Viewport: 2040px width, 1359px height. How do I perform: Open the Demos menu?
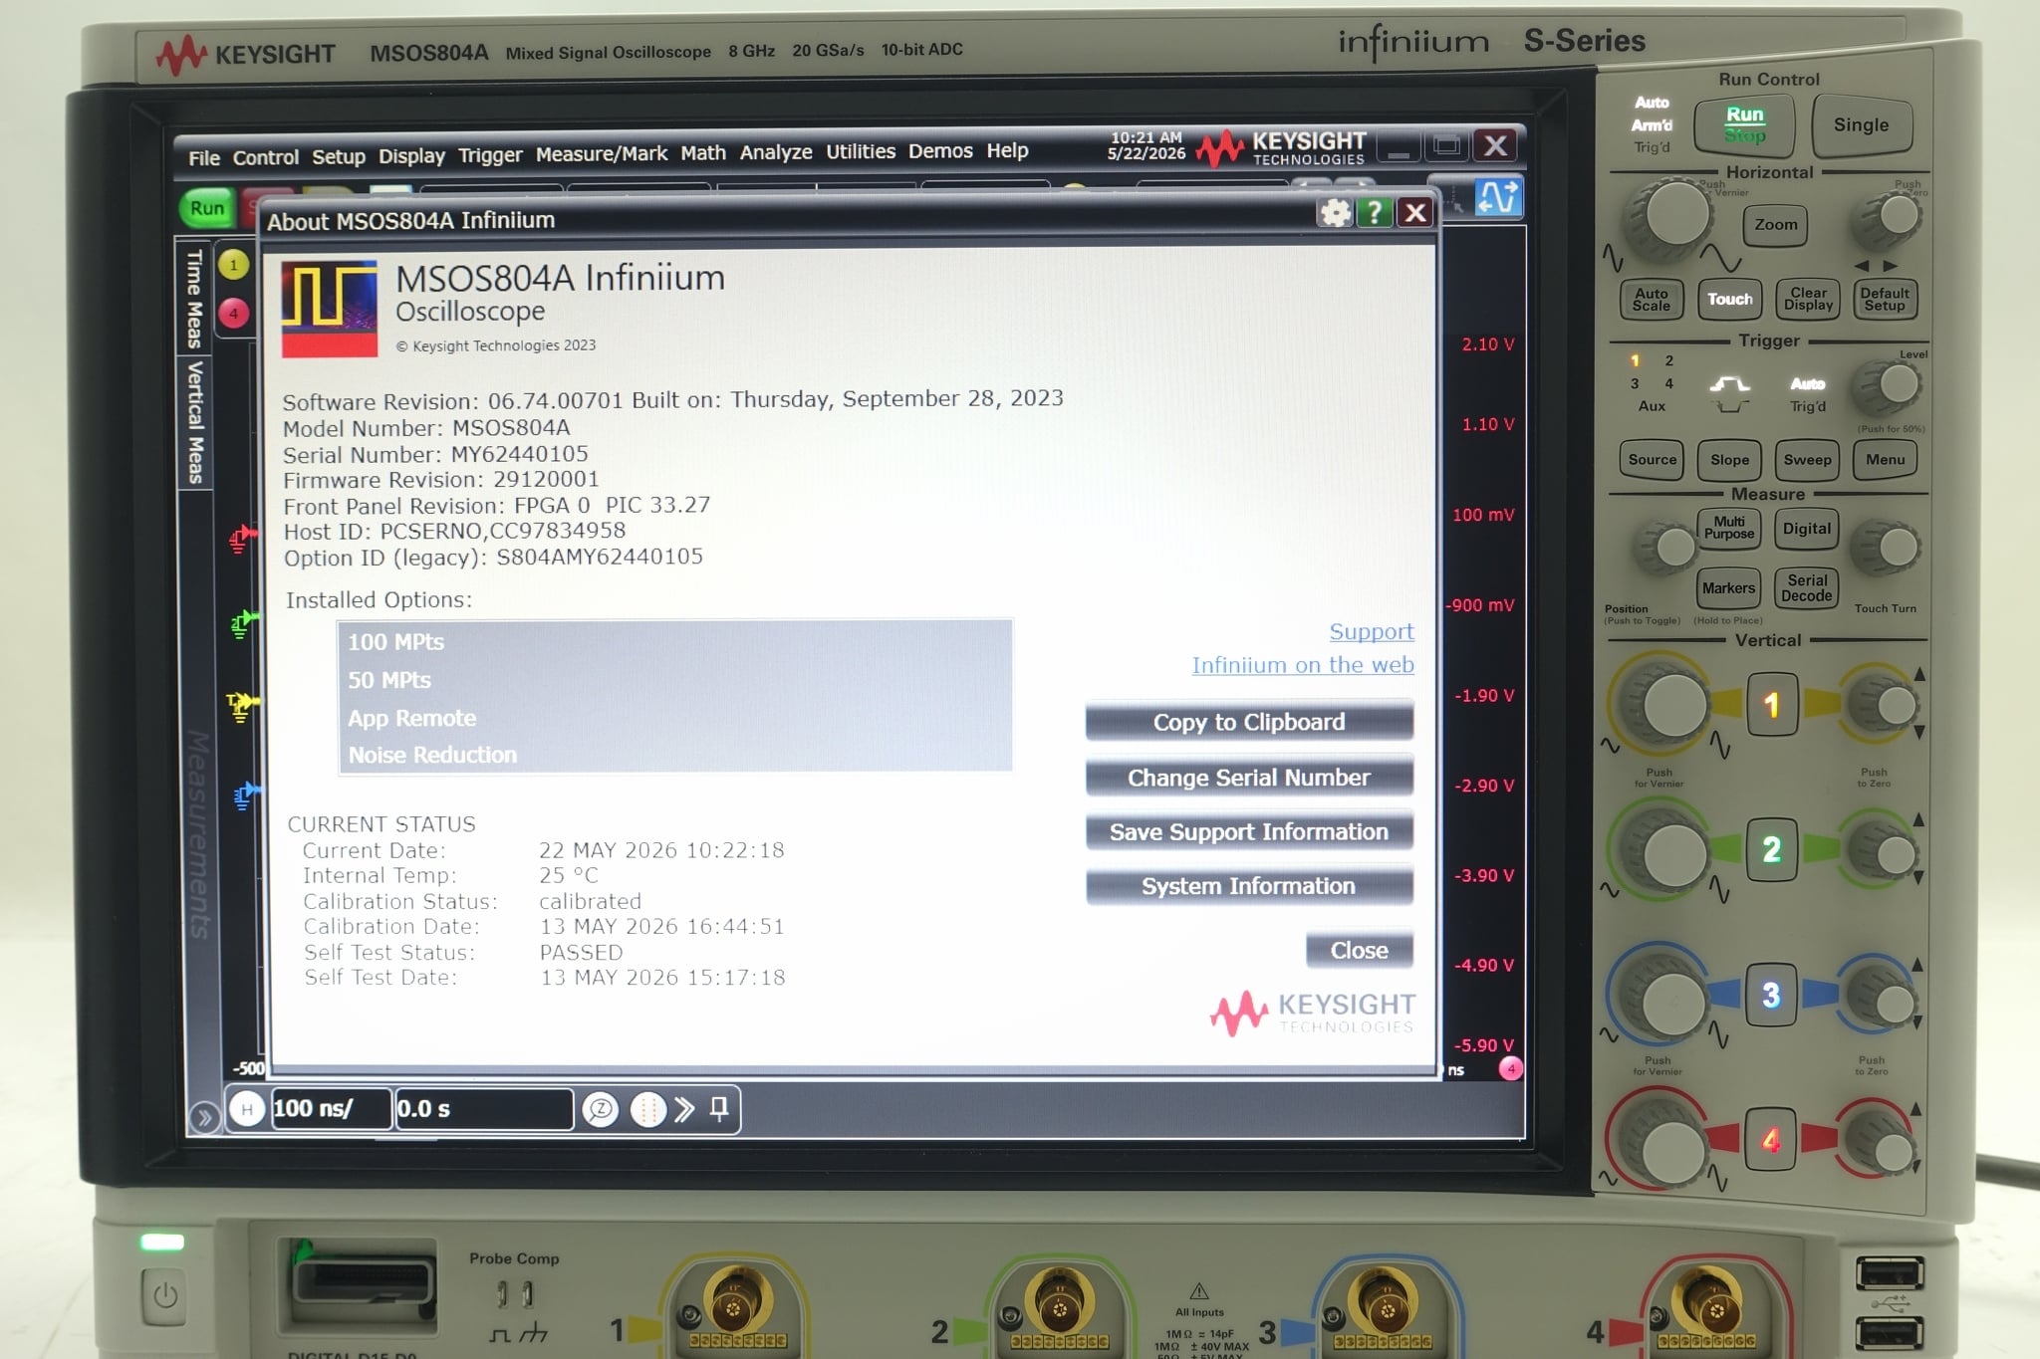(x=940, y=150)
